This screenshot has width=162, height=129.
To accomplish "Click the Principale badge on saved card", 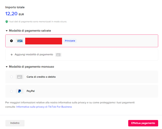I will 70,41.
